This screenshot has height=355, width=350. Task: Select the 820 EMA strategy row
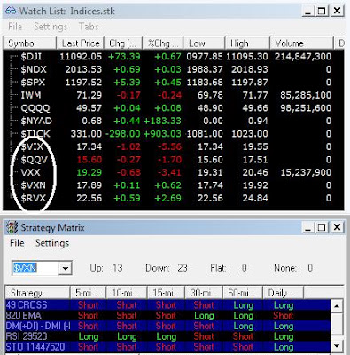point(167,315)
